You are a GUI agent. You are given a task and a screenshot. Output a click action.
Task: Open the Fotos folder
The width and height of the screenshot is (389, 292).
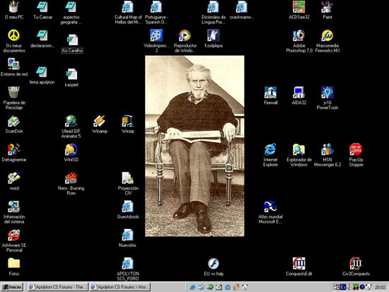(14, 264)
